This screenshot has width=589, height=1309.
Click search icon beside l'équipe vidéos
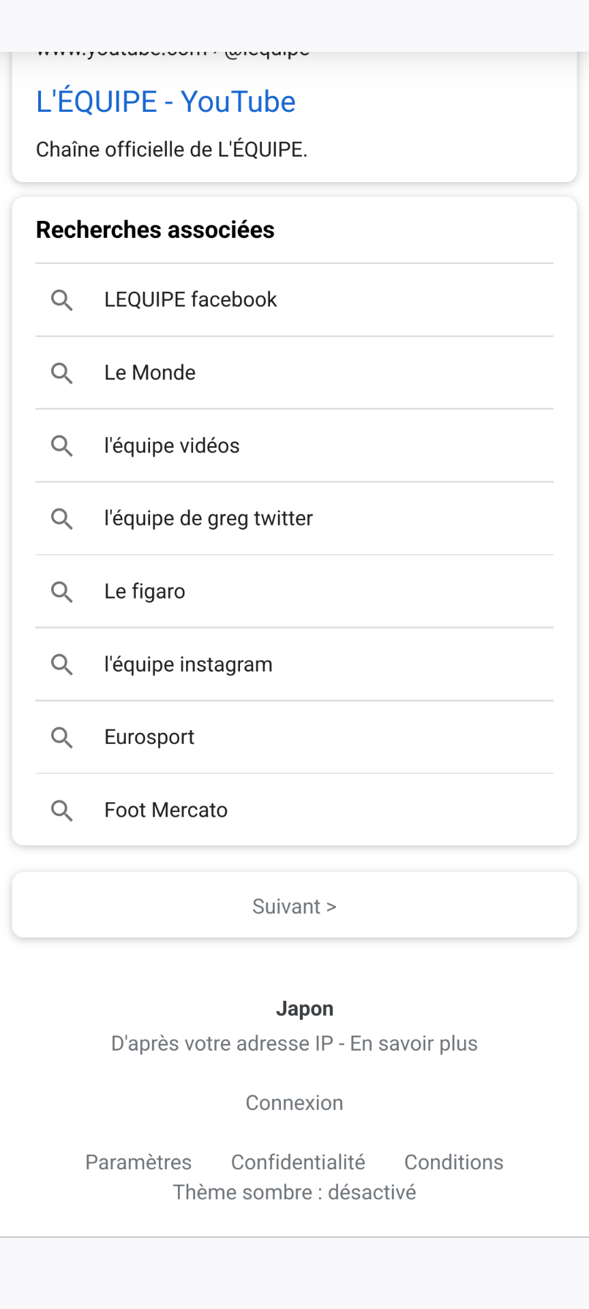[x=62, y=446]
